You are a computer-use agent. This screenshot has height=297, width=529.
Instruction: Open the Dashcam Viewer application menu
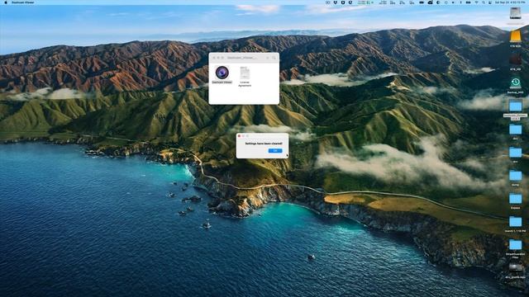23,2
